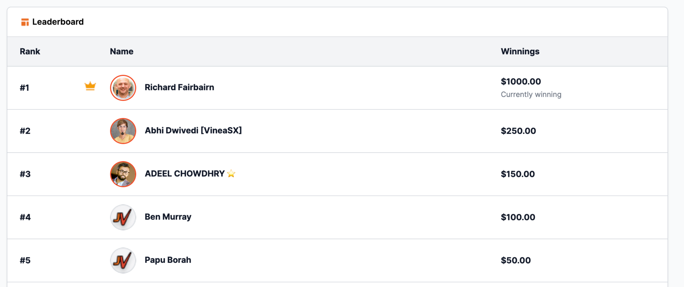Click the Leaderboard title text
Viewport: 684px width, 287px height.
tap(58, 22)
